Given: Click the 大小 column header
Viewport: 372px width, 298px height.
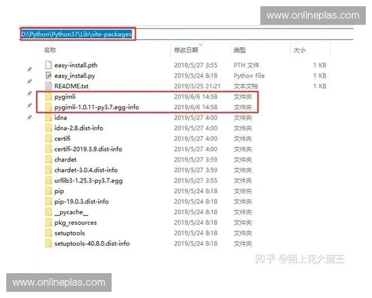Looking at the screenshot, I should pos(299,50).
